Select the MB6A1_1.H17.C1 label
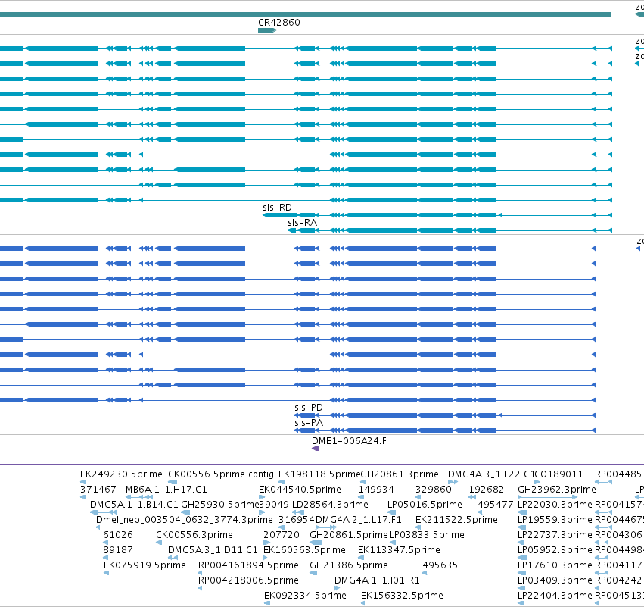 point(166,490)
